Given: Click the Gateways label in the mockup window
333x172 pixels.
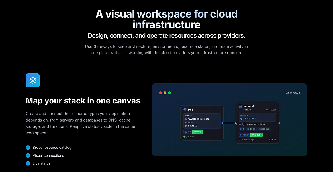Looking at the screenshot, I should (293, 93).
